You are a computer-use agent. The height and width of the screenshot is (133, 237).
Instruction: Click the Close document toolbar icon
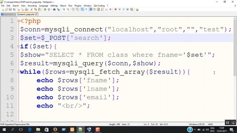click(19, 9)
